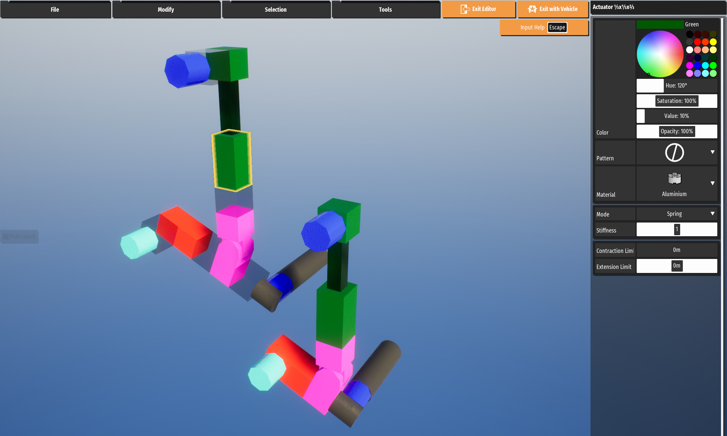
Task: Click the Auto saved indicator
Action: pos(19,237)
